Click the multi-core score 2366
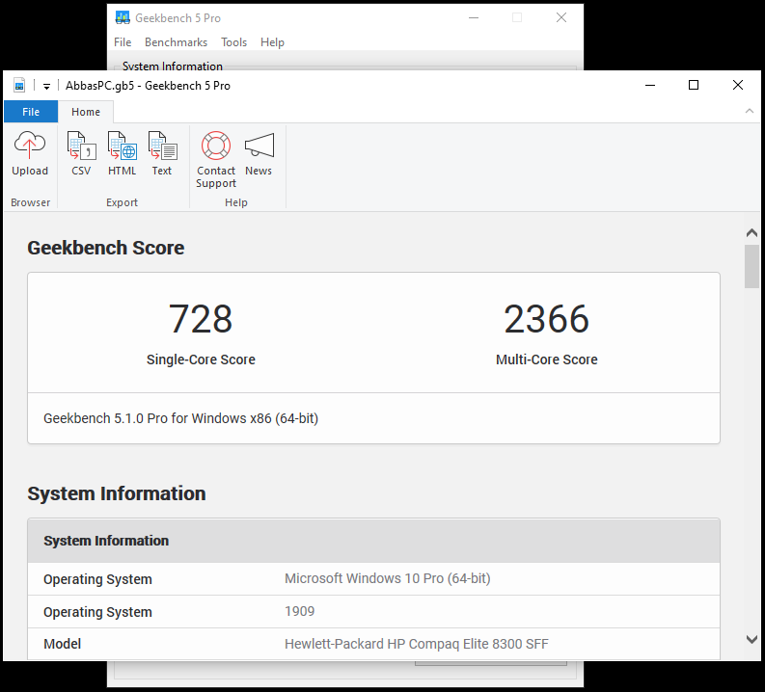The width and height of the screenshot is (765, 692). pos(546,319)
